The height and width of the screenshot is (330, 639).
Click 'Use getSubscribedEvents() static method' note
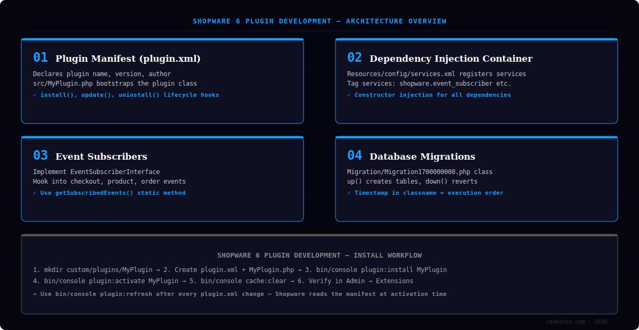click(109, 193)
